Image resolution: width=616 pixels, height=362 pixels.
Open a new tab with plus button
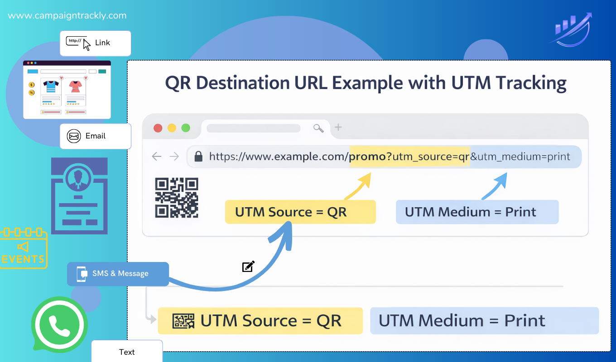click(338, 128)
